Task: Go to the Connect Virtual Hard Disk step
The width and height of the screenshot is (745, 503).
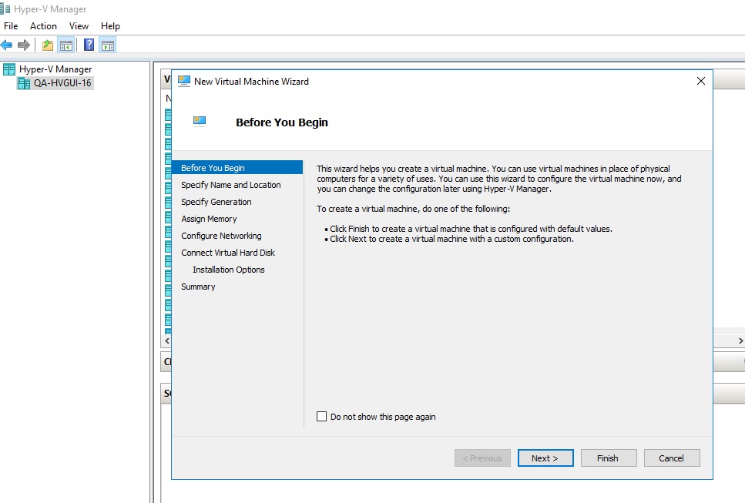Action: point(228,253)
